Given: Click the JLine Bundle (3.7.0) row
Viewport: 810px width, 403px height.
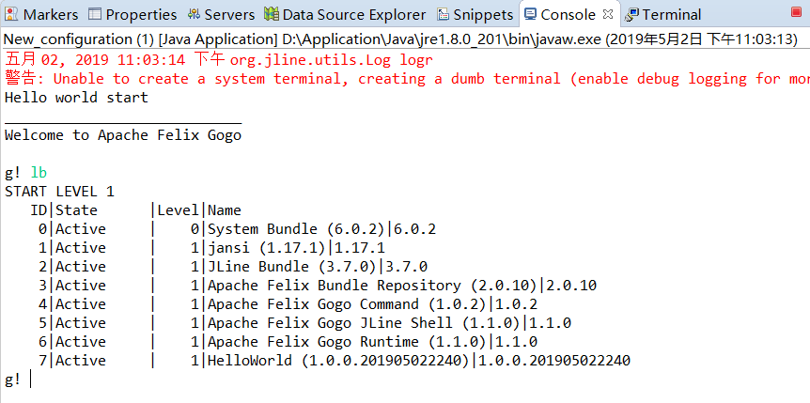Looking at the screenshot, I should [232, 267].
